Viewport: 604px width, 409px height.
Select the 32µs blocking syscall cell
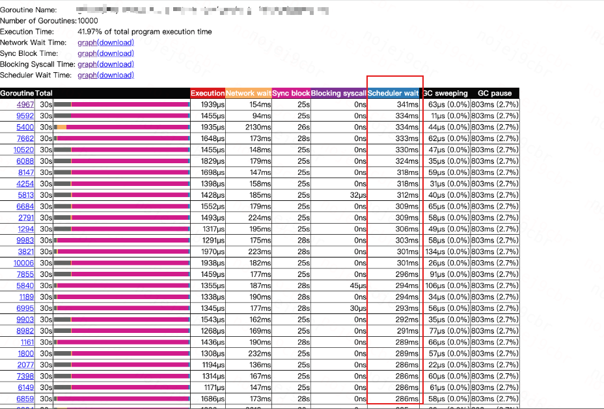click(x=338, y=195)
